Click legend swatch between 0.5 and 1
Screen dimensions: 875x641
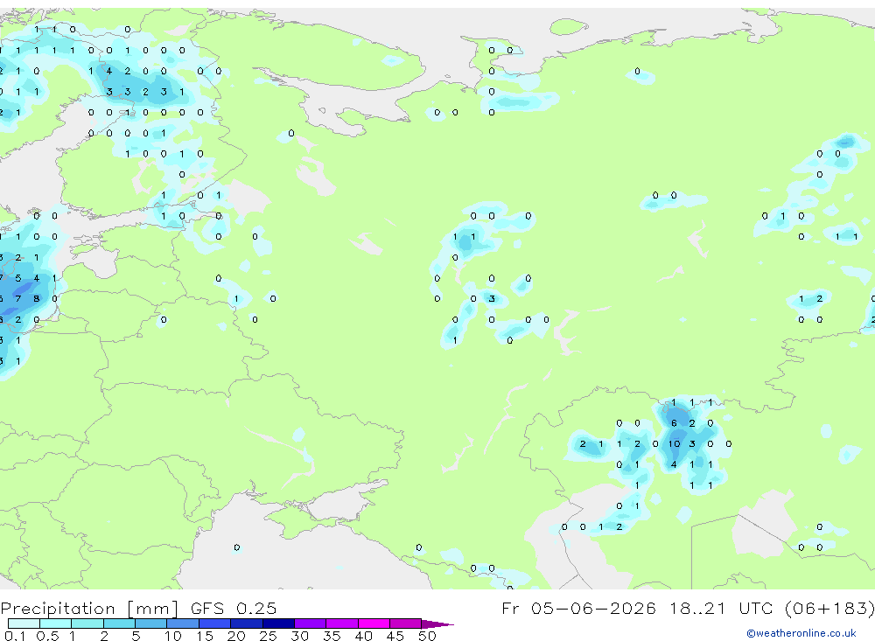point(56,624)
